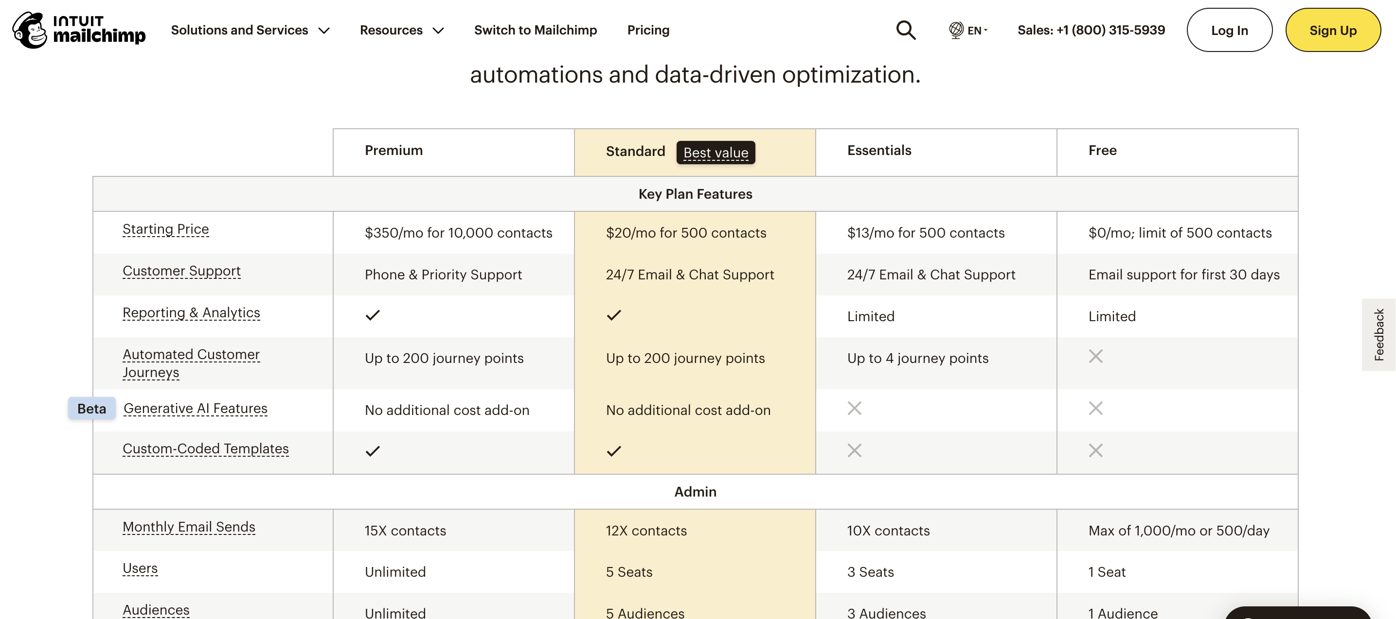The image size is (1396, 619).
Task: Click the Beta label badge
Action: pos(91,408)
